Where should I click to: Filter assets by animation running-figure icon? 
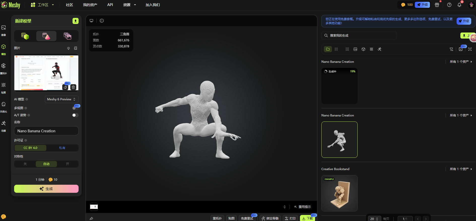click(380, 49)
